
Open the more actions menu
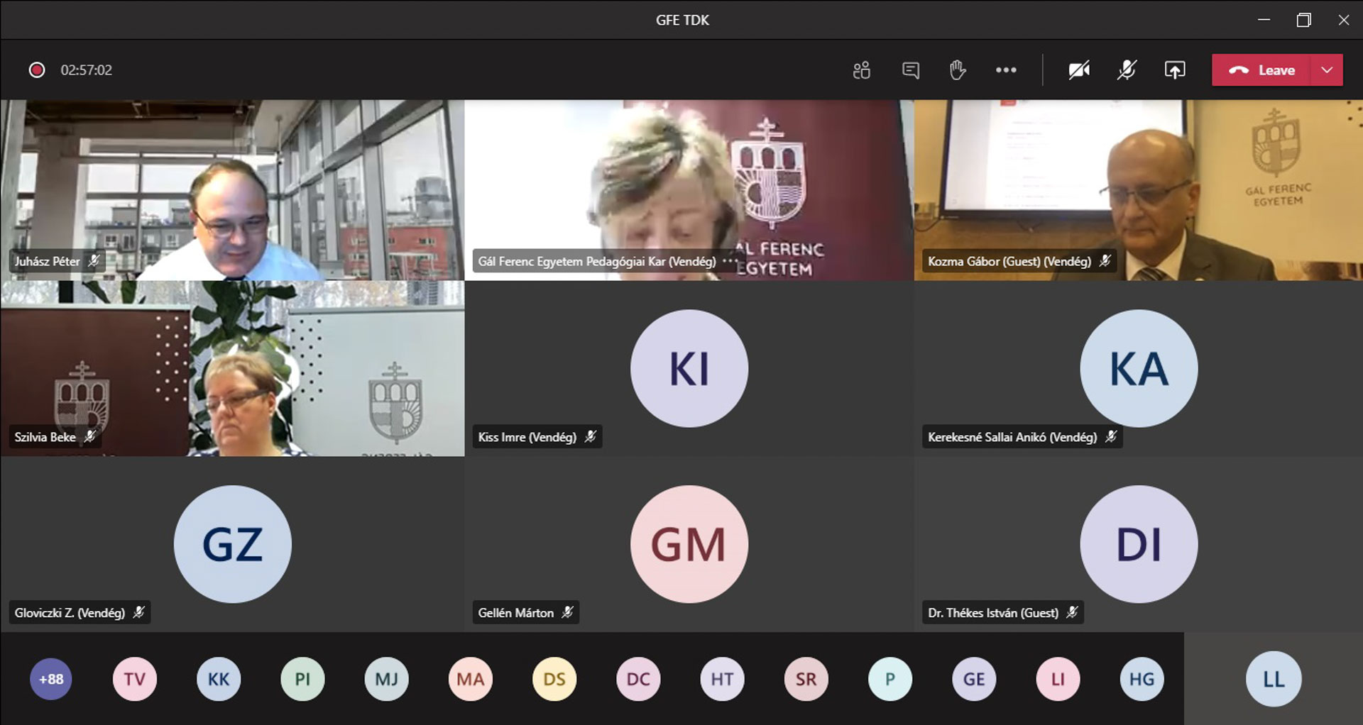[1006, 70]
